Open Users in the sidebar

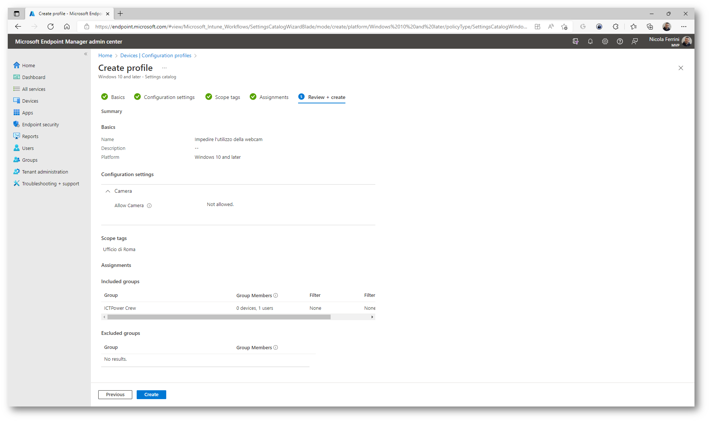pyautogui.click(x=24, y=148)
